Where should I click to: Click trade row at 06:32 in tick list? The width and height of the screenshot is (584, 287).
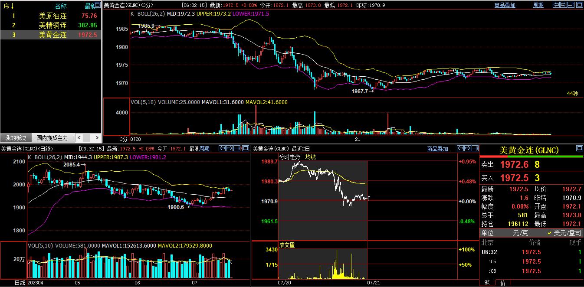[532, 252]
